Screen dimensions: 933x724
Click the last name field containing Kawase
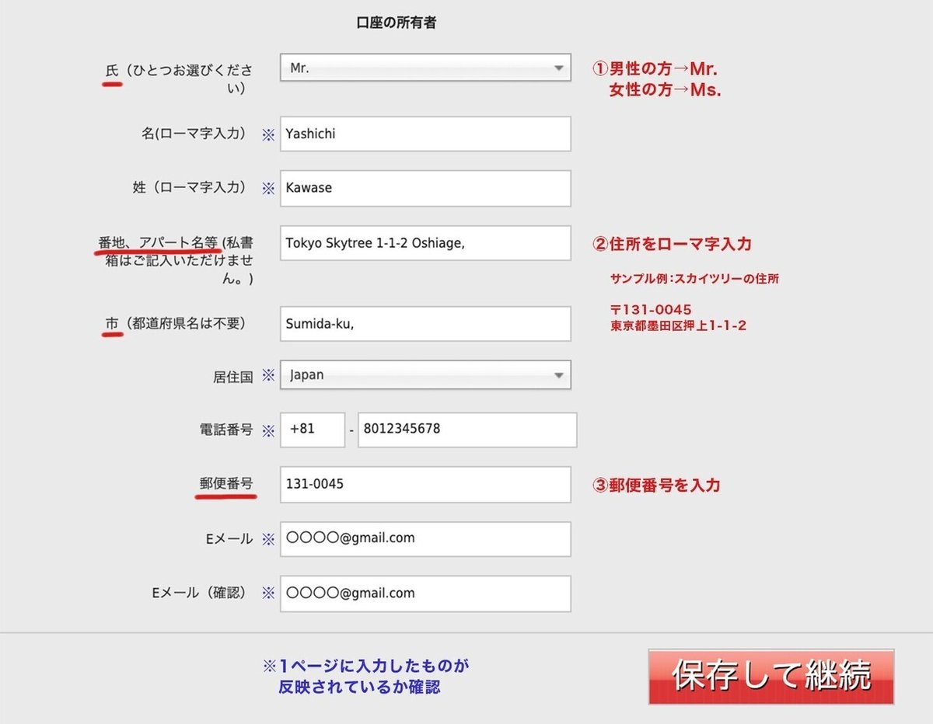point(425,188)
